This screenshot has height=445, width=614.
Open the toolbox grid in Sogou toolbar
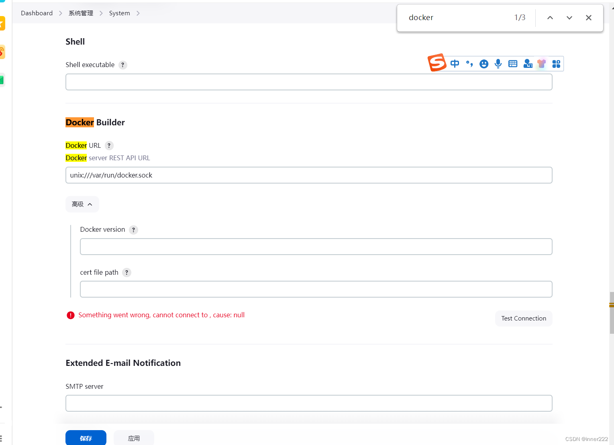click(x=556, y=63)
